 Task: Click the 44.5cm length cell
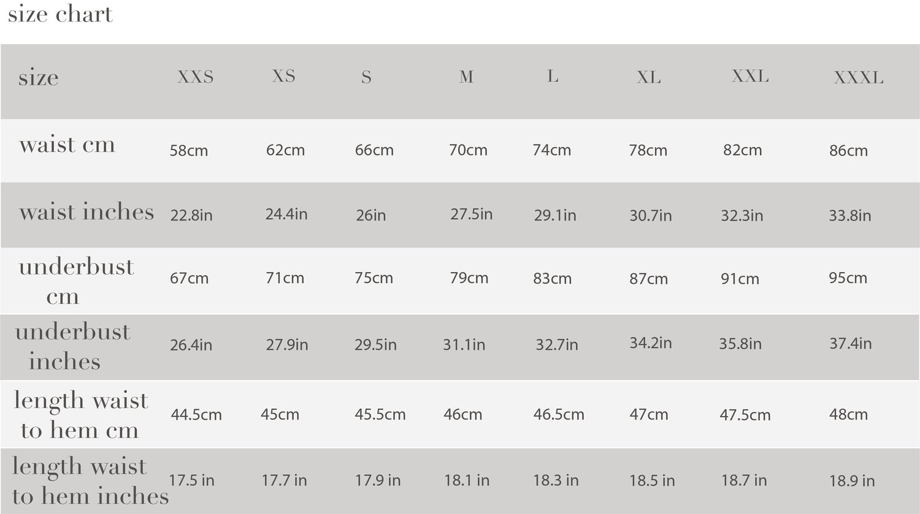[x=196, y=415]
